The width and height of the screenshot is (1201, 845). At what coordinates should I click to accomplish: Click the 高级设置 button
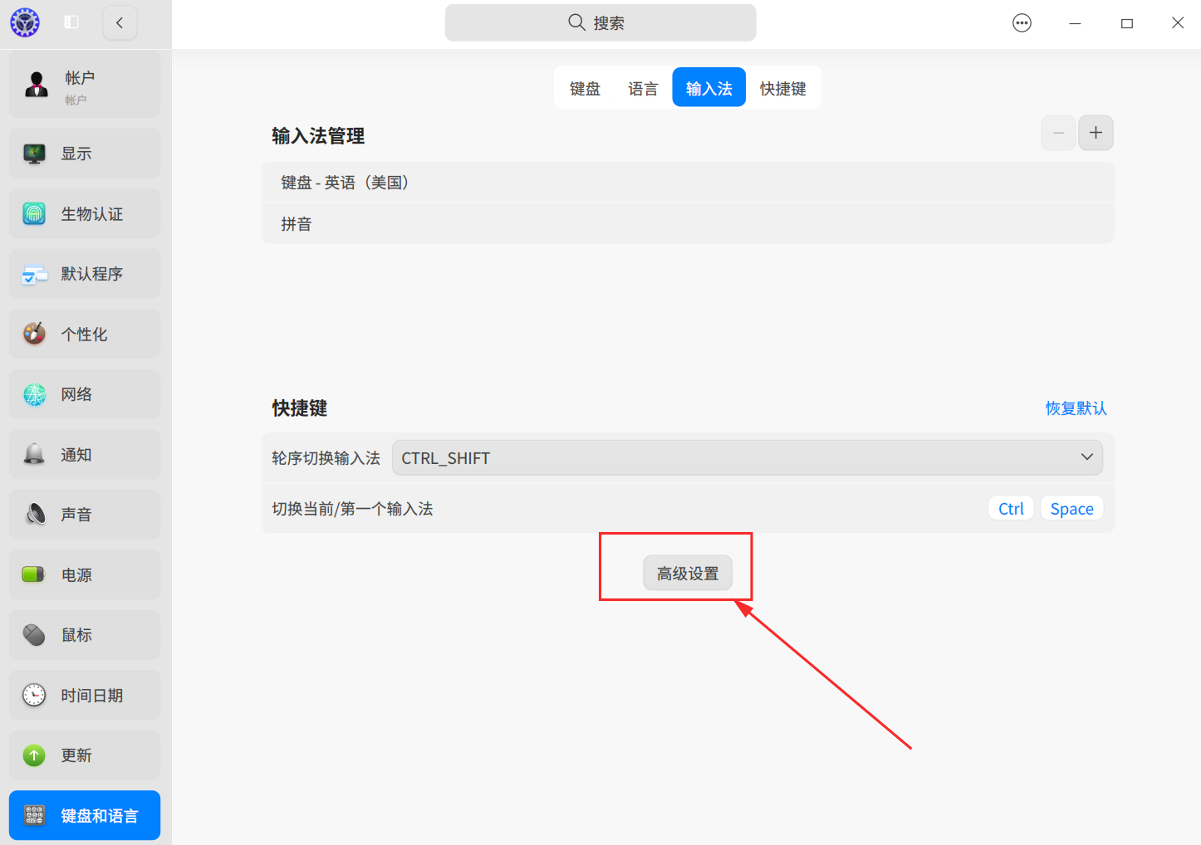pos(688,574)
